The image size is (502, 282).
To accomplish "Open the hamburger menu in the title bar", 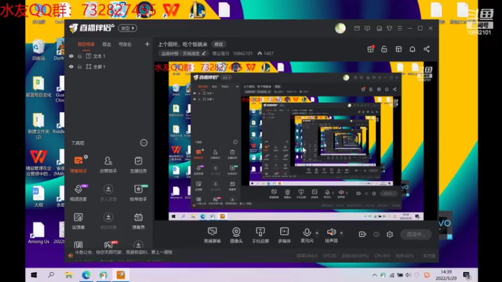I will click(x=400, y=28).
